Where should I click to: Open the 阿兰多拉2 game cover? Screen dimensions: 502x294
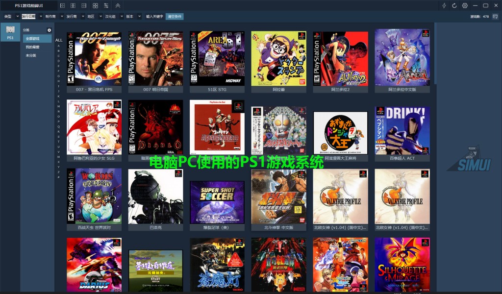click(340, 58)
